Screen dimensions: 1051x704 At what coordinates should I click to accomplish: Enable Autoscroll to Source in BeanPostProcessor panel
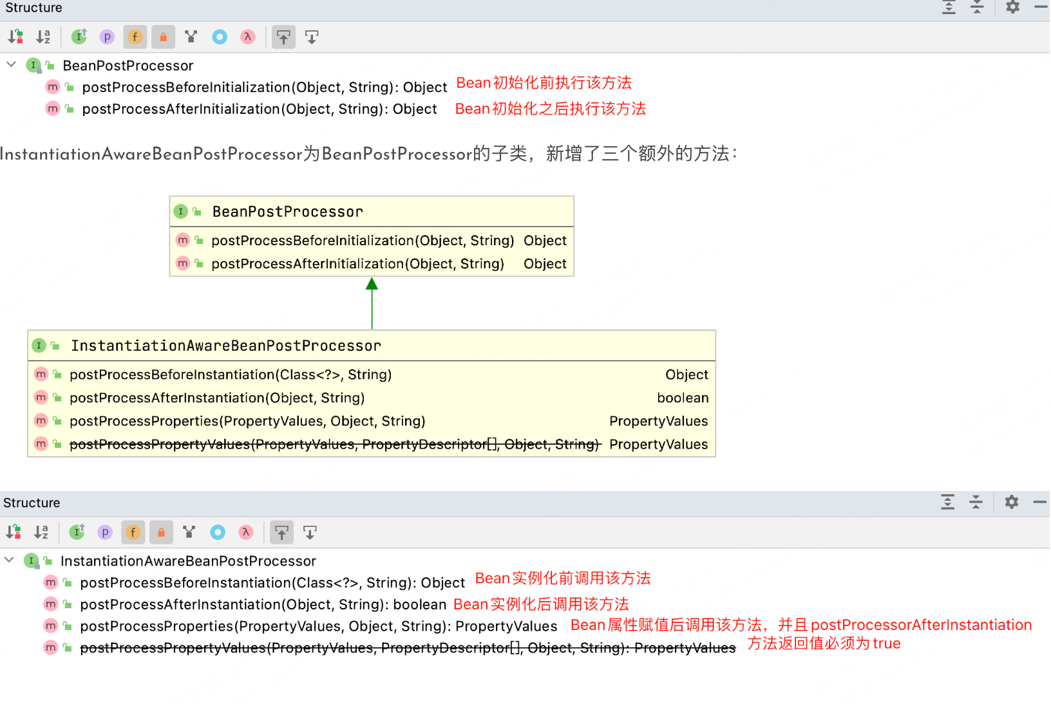point(283,37)
